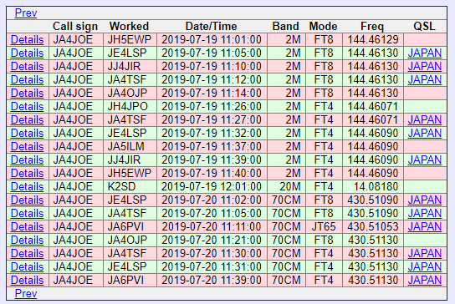Click the Prev link above the column headers
Viewport: 455px width, 304px height.
[26, 13]
